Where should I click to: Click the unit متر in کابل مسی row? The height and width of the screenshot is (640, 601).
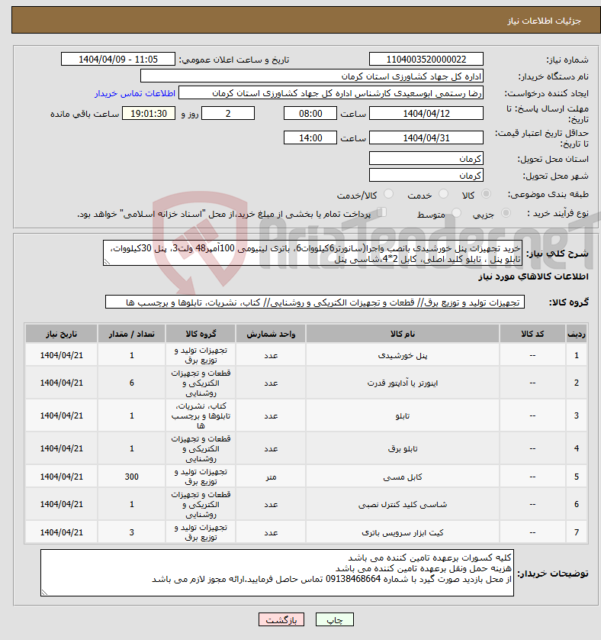click(271, 477)
